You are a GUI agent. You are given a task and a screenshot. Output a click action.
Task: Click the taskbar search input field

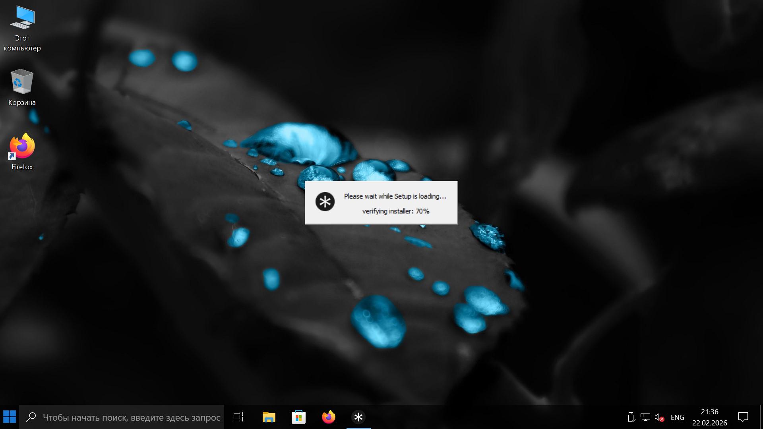[x=131, y=417]
